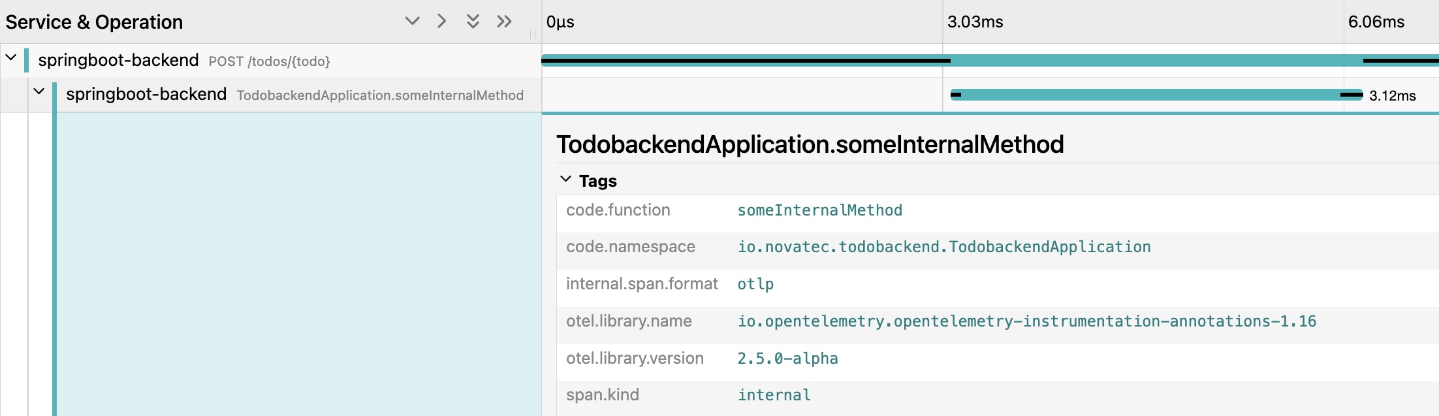
Task: Click the otel.library.version tag key
Action: (635, 358)
